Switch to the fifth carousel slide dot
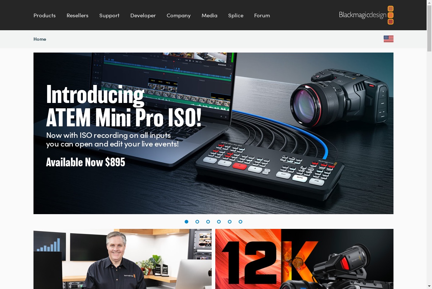 [x=230, y=222]
